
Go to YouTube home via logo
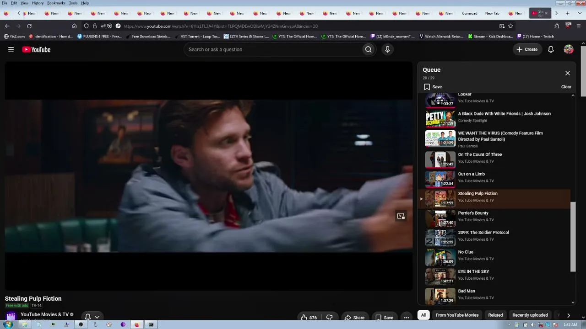point(36,49)
